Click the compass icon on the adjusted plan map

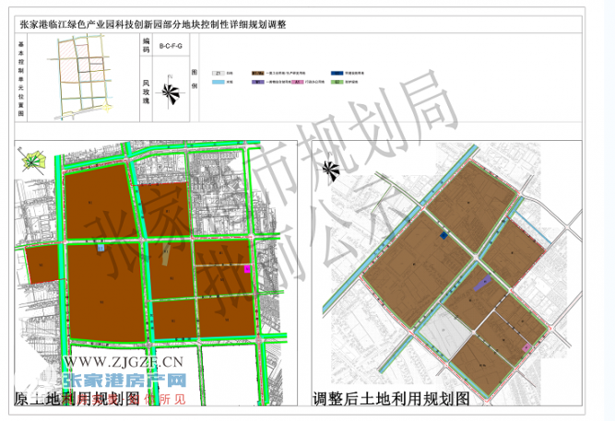(x=331, y=170)
